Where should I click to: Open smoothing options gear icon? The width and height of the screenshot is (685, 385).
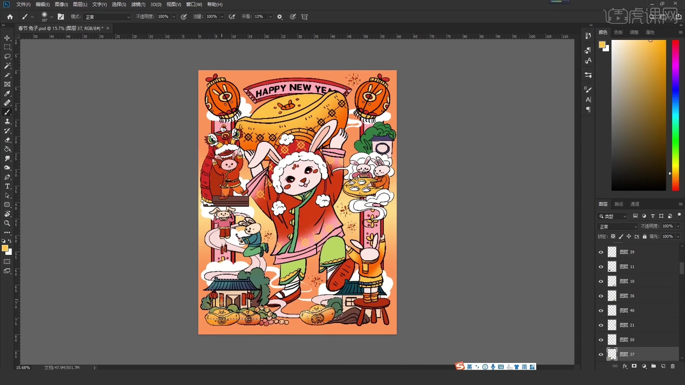tap(280, 17)
